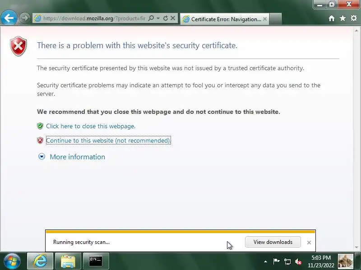Click the red shield beside Continue link

click(40, 140)
